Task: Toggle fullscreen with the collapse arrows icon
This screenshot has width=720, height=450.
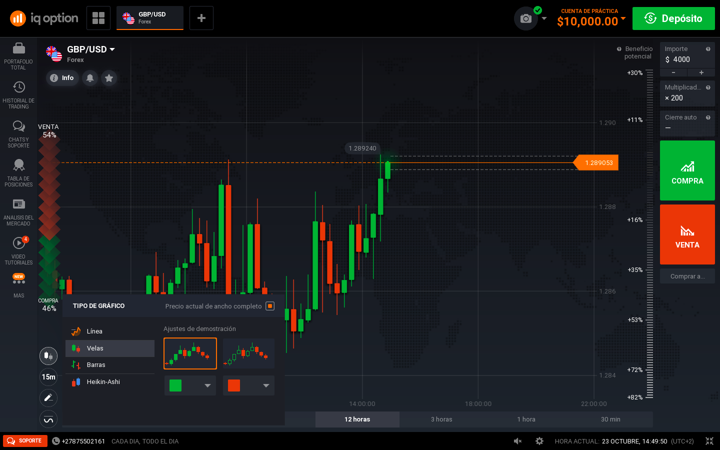Action: 709,441
